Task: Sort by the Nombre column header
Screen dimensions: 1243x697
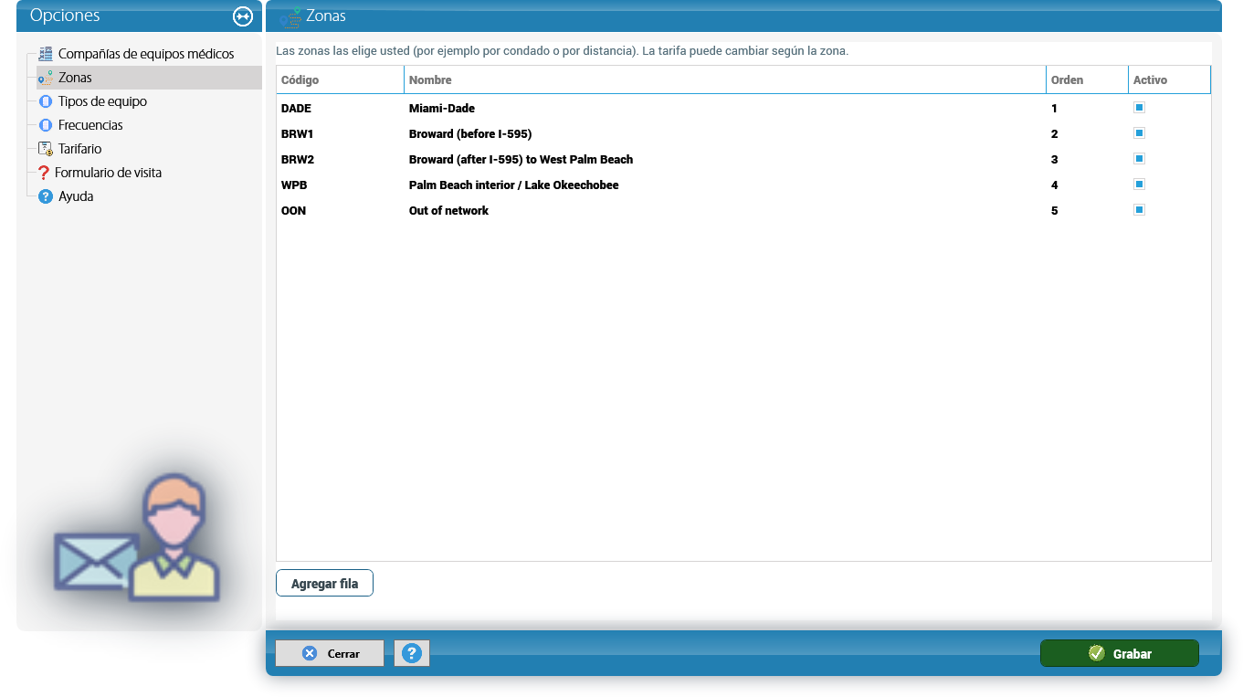Action: [x=725, y=80]
